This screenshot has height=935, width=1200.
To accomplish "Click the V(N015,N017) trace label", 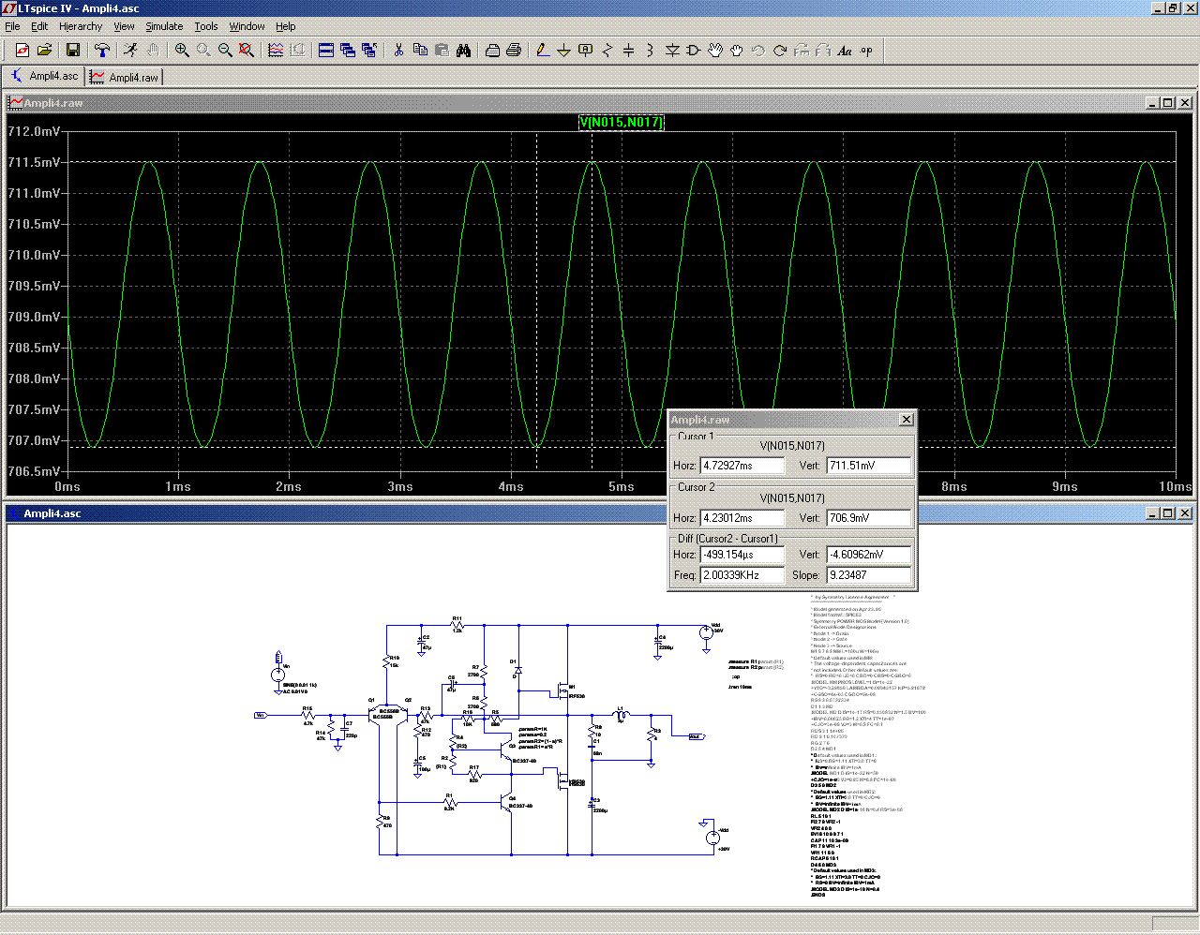I will [621, 122].
